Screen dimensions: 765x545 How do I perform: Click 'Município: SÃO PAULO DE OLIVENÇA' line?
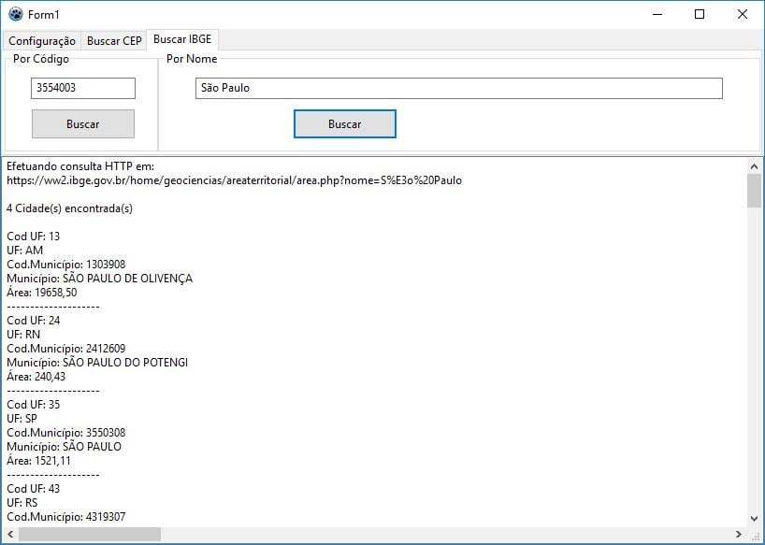(99, 279)
